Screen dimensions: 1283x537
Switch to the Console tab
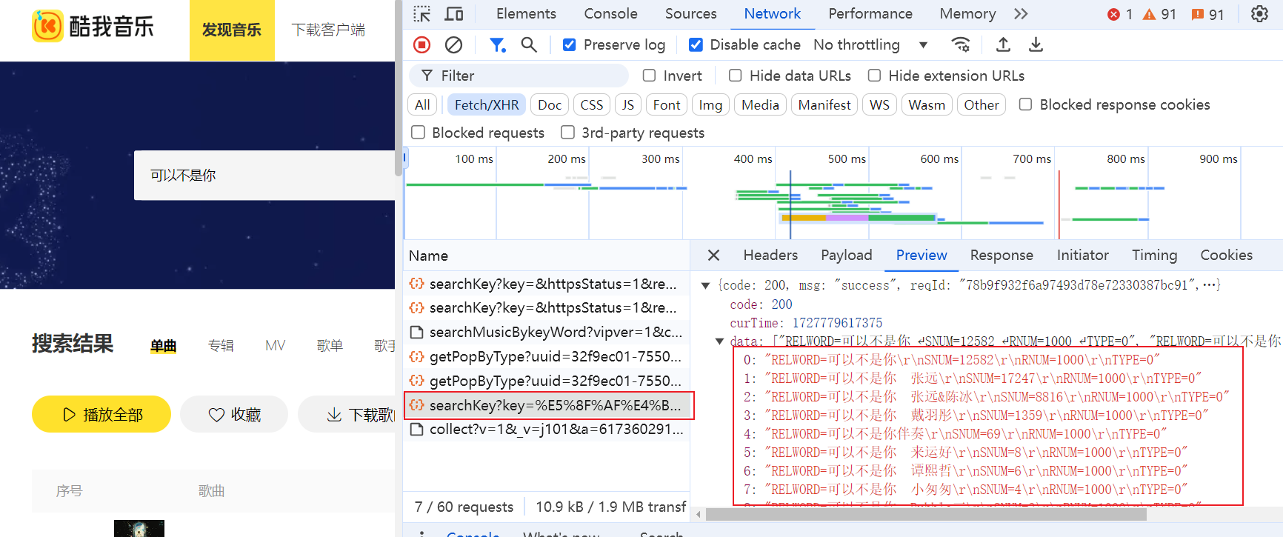[610, 14]
